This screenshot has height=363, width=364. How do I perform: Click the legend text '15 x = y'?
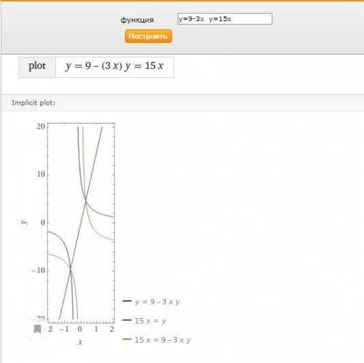pos(151,321)
